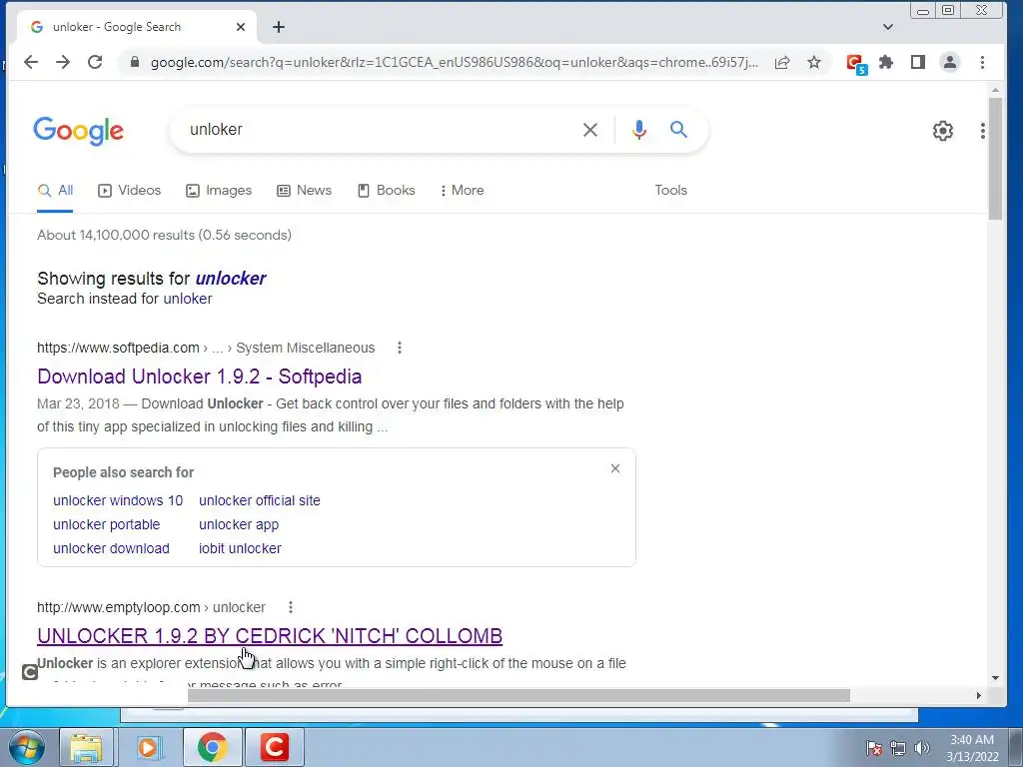This screenshot has height=767, width=1023.
Task: Open the volume speaker tray icon
Action: [921, 748]
